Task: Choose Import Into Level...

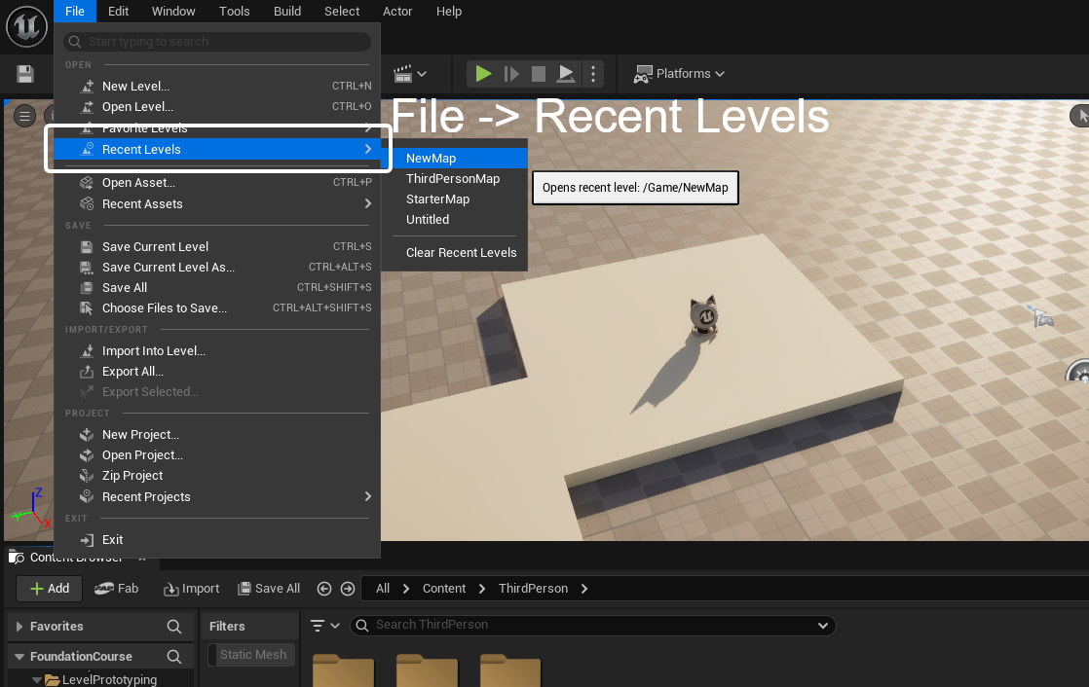Action: [x=216, y=351]
